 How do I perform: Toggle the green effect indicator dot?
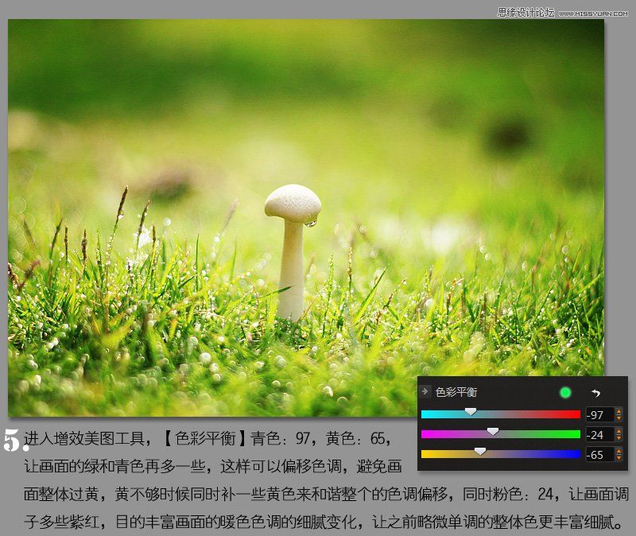click(565, 393)
